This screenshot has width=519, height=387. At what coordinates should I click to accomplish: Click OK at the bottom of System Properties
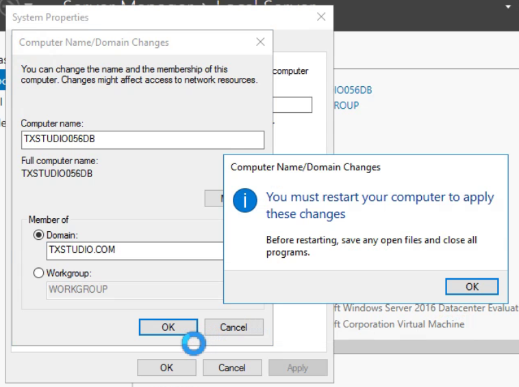pyautogui.click(x=166, y=367)
